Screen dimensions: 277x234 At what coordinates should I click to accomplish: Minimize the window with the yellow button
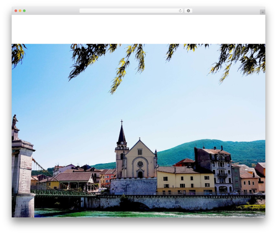[x=20, y=11]
